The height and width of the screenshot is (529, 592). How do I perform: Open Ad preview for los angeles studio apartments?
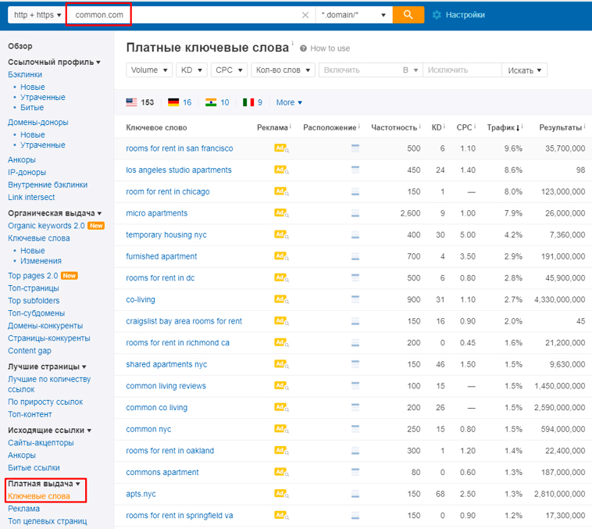point(281,170)
